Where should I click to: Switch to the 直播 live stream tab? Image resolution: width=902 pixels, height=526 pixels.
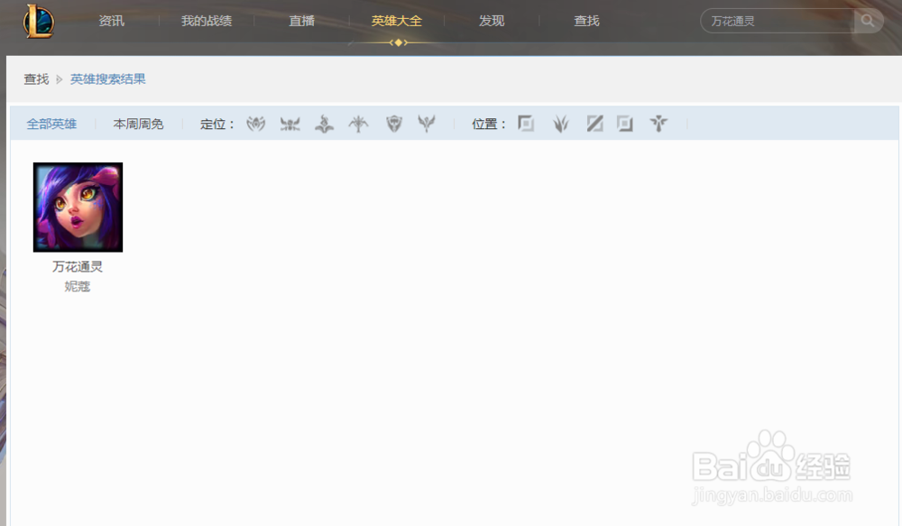click(x=301, y=22)
